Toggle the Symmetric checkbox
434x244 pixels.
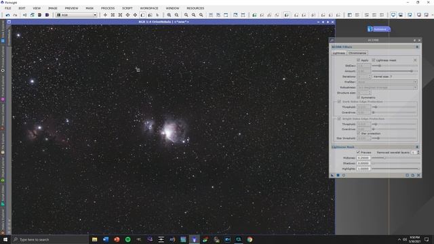pyautogui.click(x=359, y=98)
